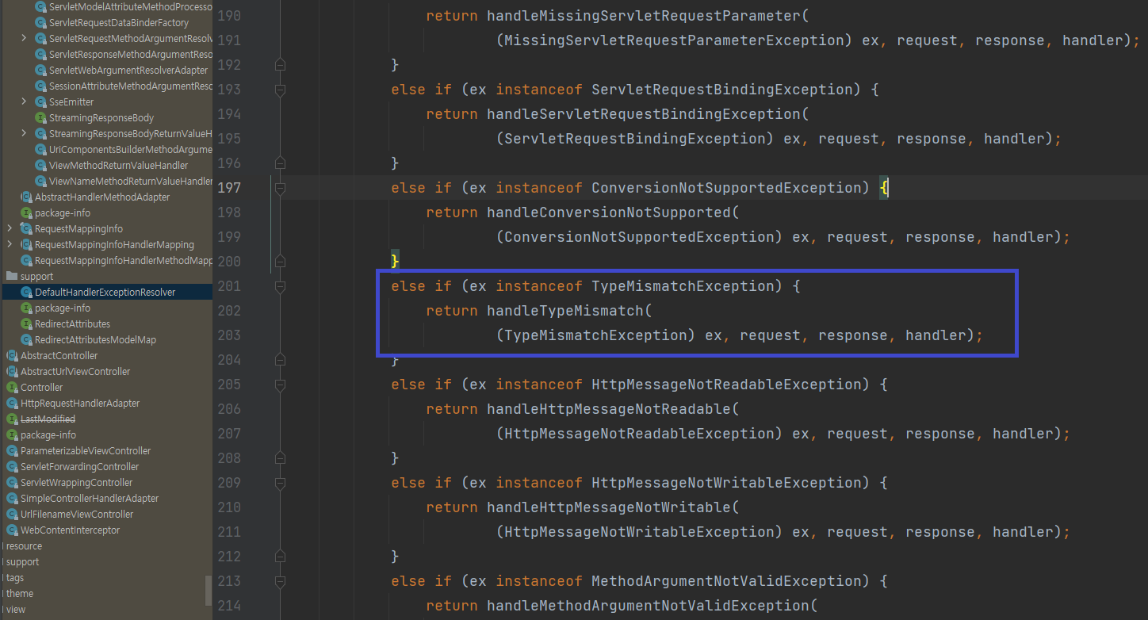Expand the ServletRequestMethodArgumentResolv tree node

24,39
